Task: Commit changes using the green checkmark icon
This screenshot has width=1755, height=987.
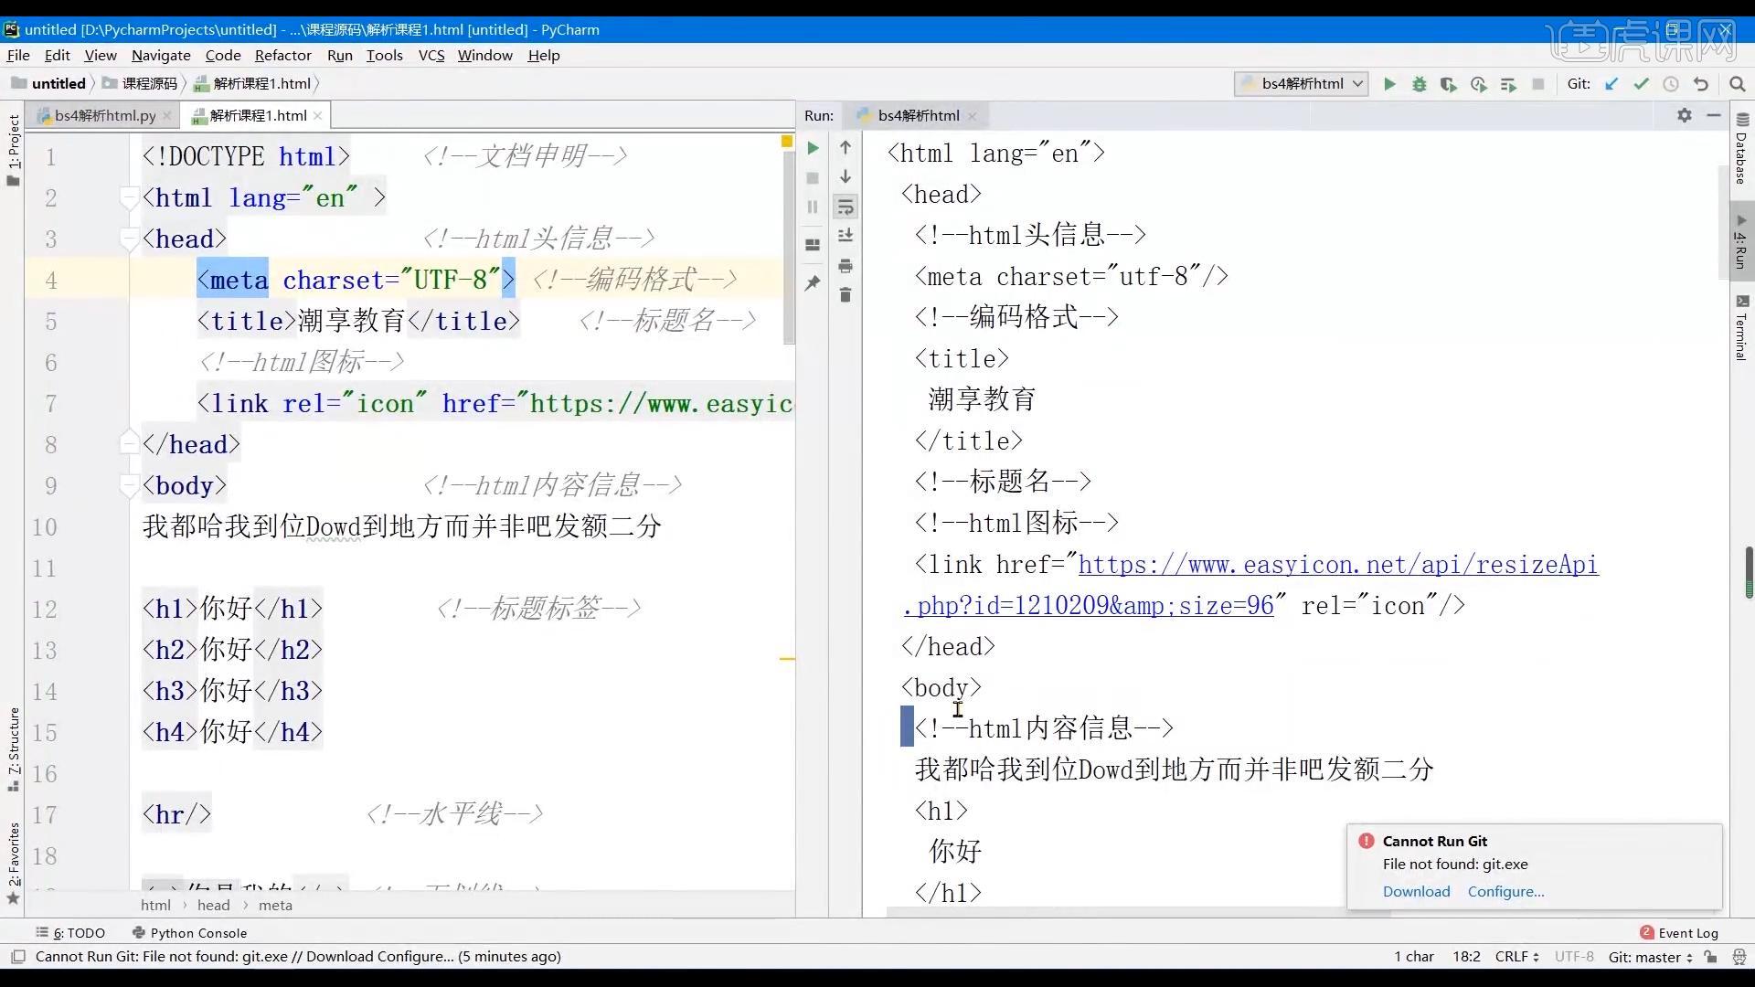Action: point(1641,83)
